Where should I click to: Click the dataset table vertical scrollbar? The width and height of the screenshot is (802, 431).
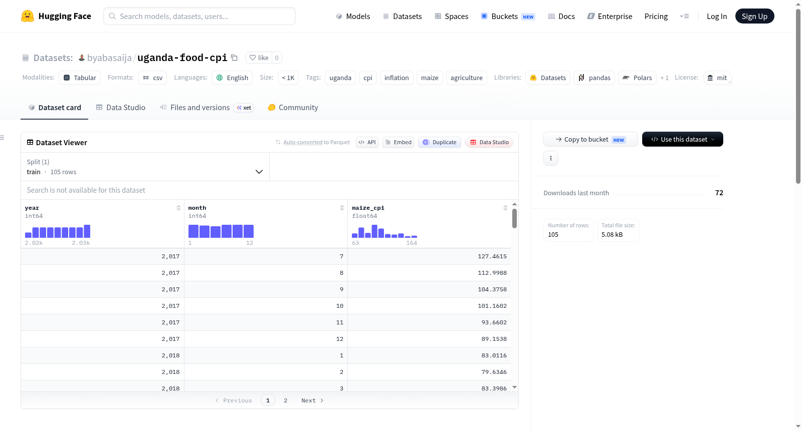click(514, 218)
